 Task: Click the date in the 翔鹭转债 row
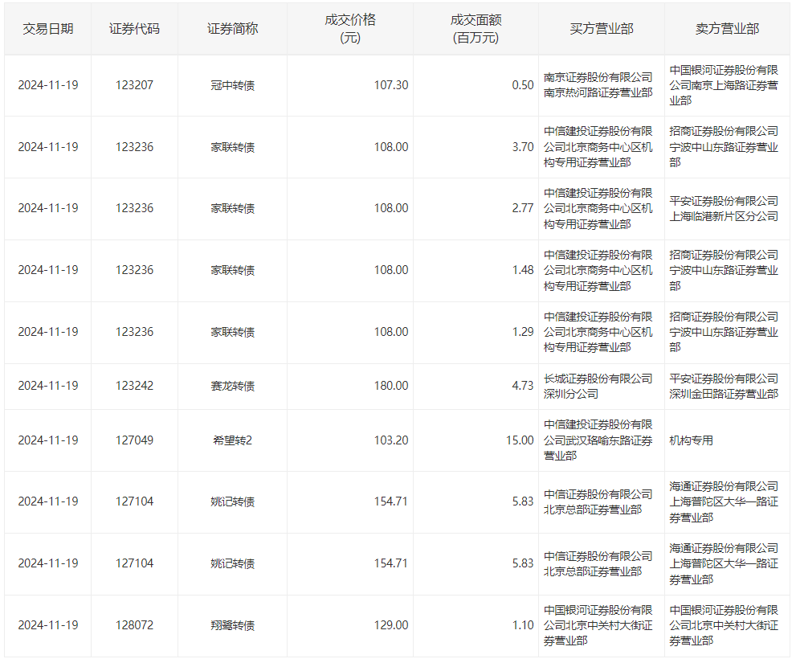48,625
